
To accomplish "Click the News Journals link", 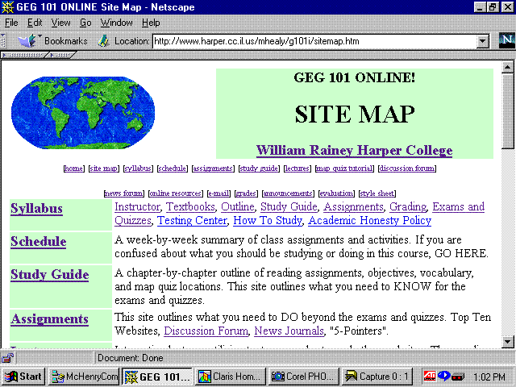I will point(289,331).
